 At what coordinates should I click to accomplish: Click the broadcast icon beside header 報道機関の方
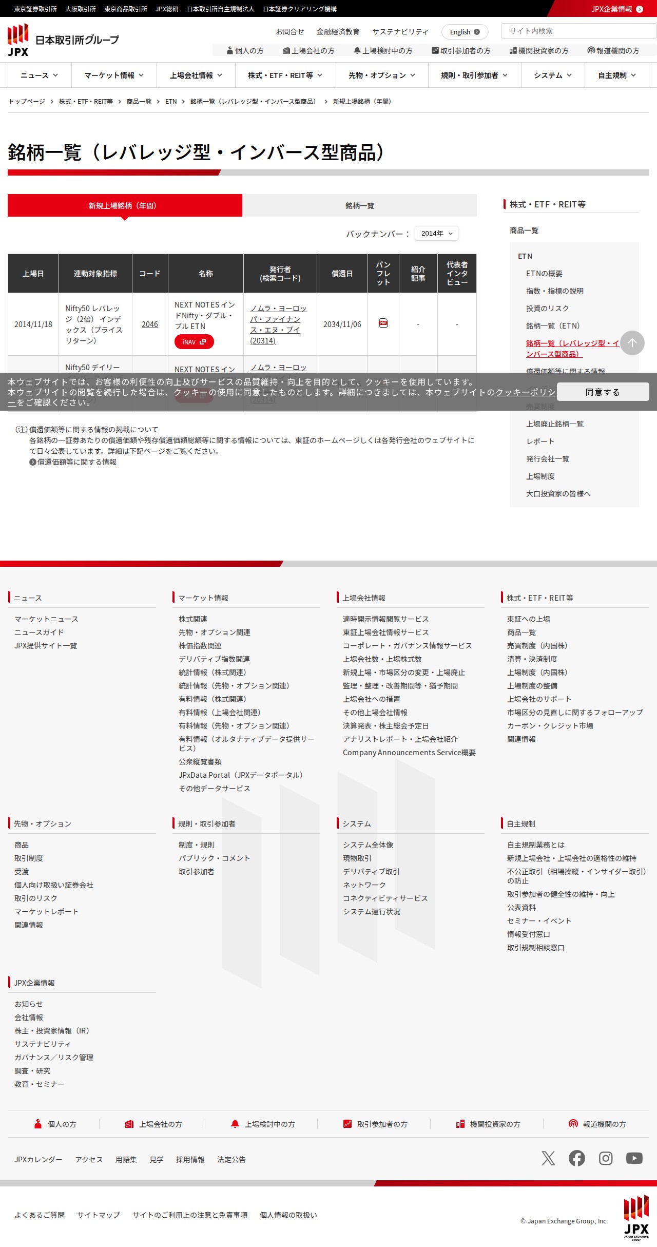(591, 50)
